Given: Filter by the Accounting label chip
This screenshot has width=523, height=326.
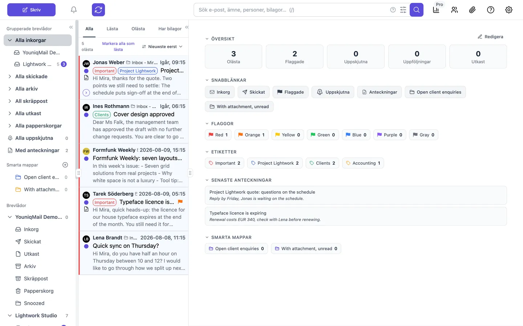Looking at the screenshot, I should point(363,163).
